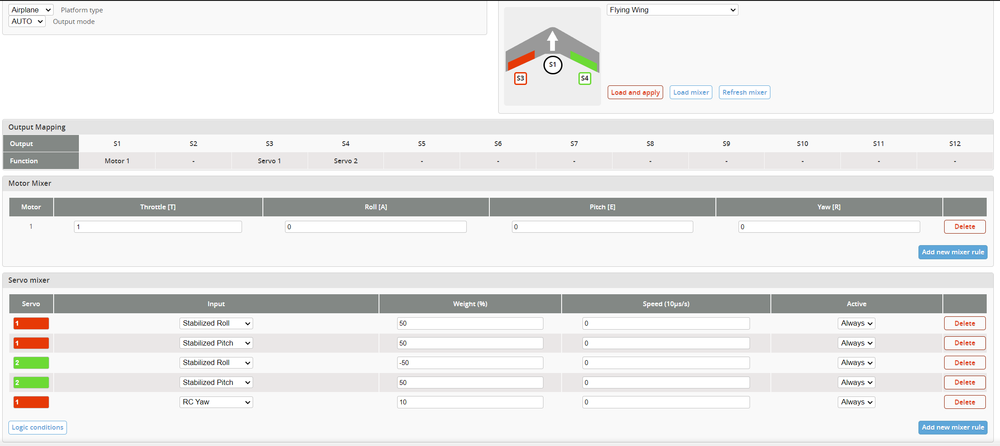The image size is (1000, 446).
Task: Delete the RC Yaw servo rule
Action: 965,402
